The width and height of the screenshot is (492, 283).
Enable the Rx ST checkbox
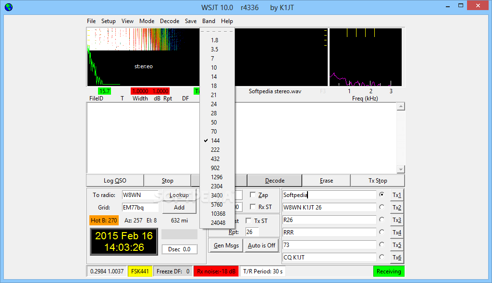click(x=253, y=207)
